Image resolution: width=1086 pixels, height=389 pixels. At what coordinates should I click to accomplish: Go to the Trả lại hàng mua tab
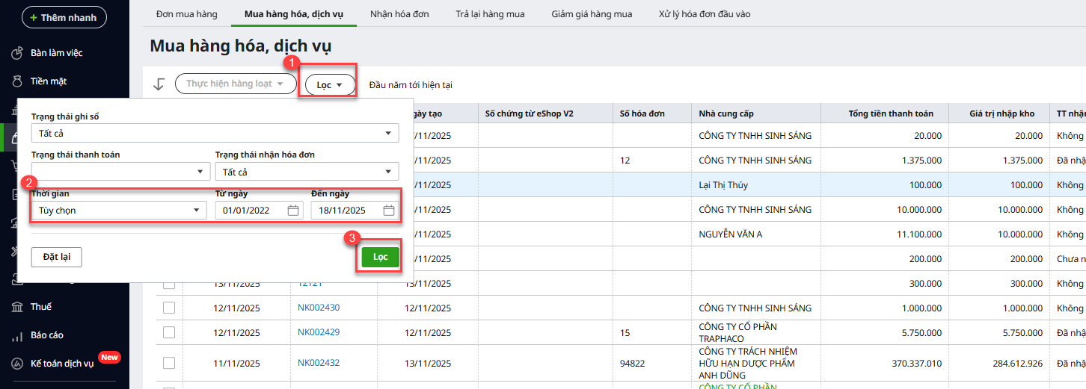tap(490, 14)
